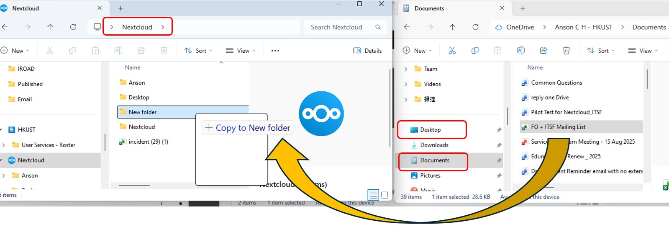This screenshot has height=227, width=669.
Task: Click Copy icon in Documents window toolbar
Action: [x=475, y=51]
